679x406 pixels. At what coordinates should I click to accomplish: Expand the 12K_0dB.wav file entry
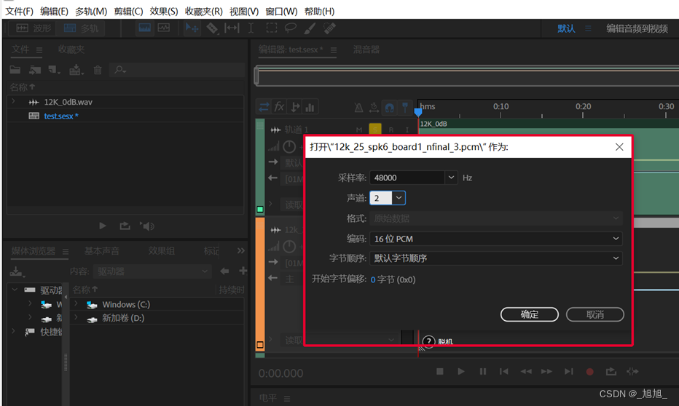coord(13,101)
